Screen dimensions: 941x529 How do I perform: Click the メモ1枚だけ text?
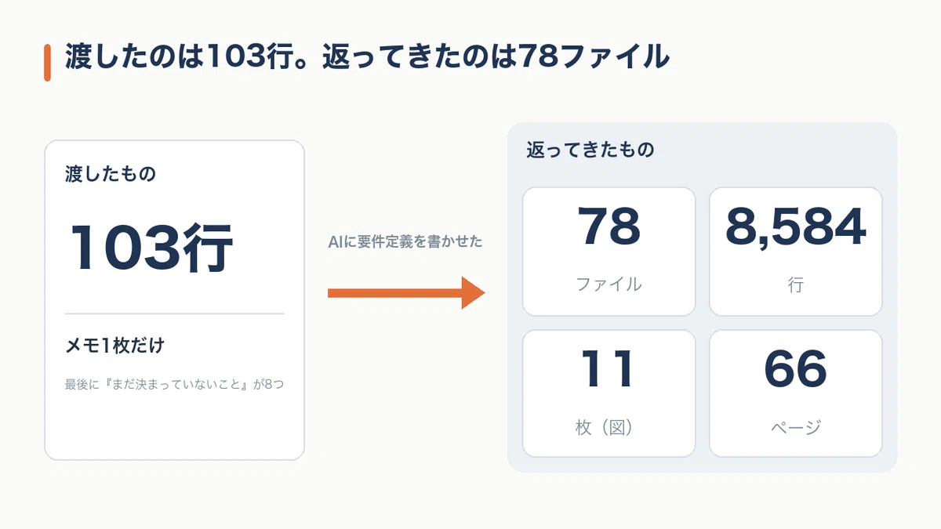pos(114,345)
